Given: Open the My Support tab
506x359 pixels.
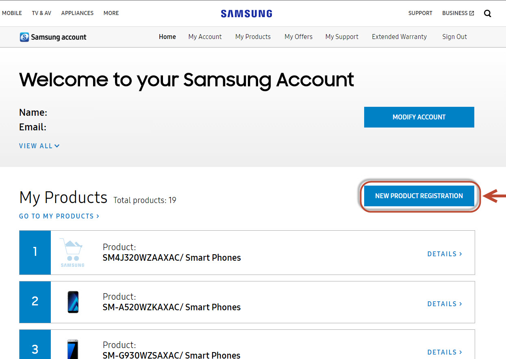Looking at the screenshot, I should 342,37.
